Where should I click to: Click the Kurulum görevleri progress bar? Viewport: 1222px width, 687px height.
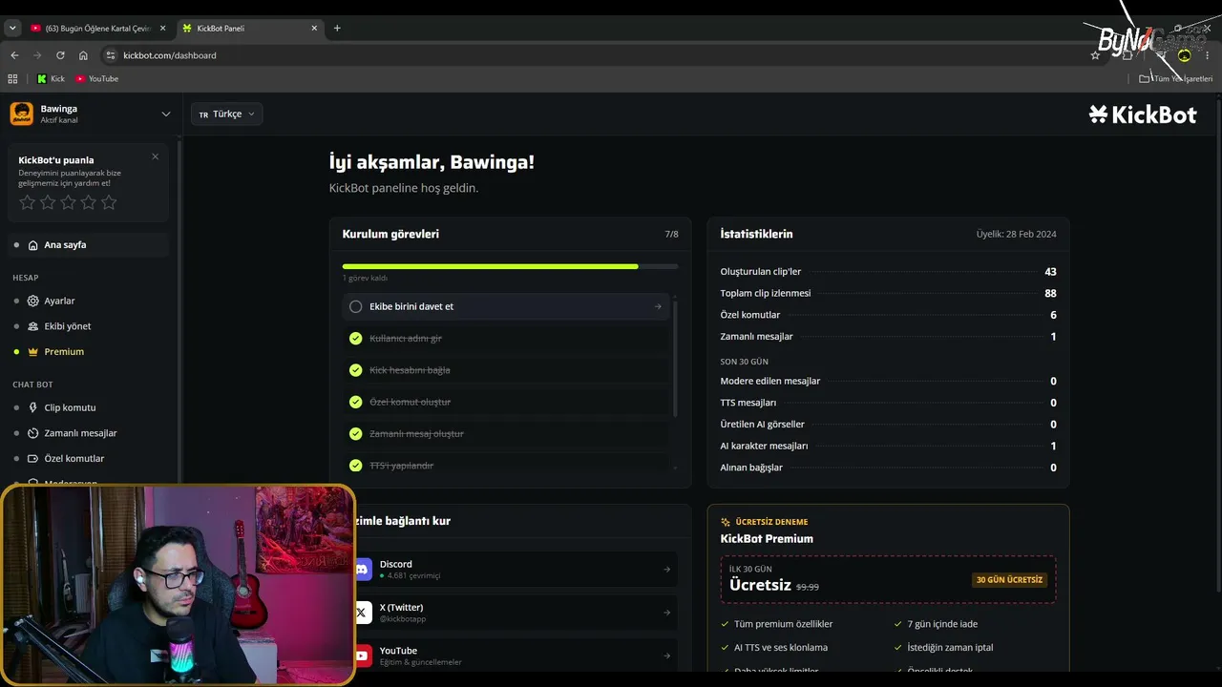(510, 266)
